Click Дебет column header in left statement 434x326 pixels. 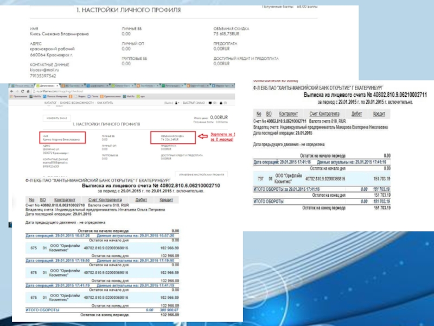coord(141,200)
